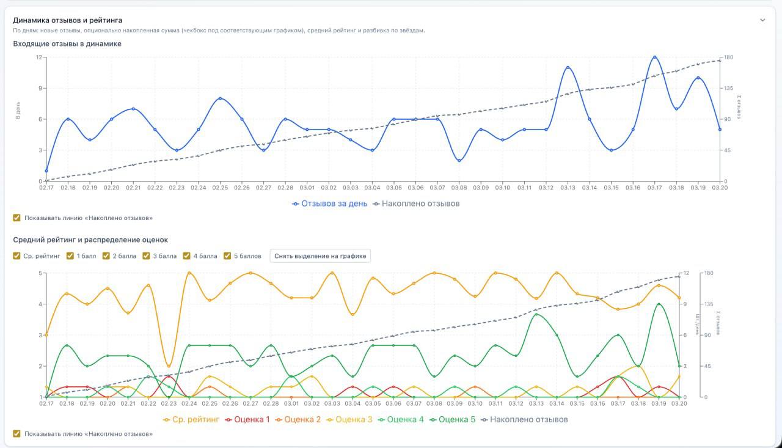Toggle "Накоплено отзывов" legend in top chart
Image resolution: width=782 pixels, height=448 pixels.
(416, 204)
